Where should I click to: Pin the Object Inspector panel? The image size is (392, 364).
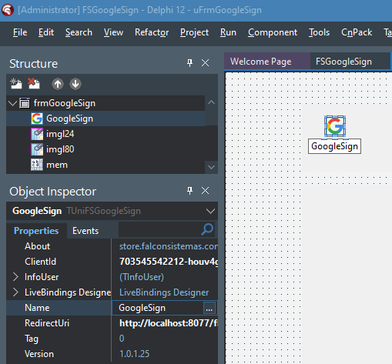tap(189, 191)
